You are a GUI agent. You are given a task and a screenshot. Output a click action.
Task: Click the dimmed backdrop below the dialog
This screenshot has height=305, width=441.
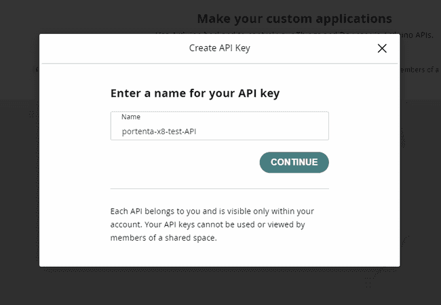[220, 285]
